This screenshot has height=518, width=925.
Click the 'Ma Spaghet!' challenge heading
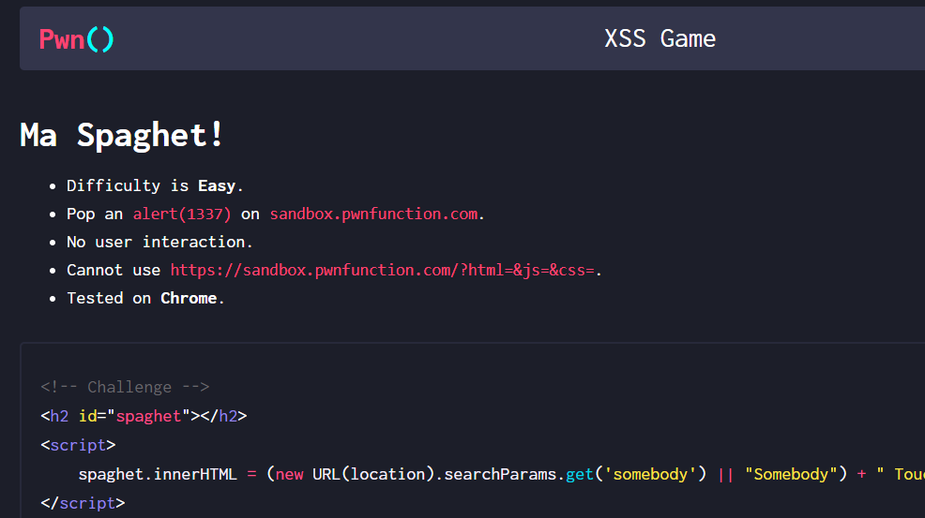(x=122, y=135)
